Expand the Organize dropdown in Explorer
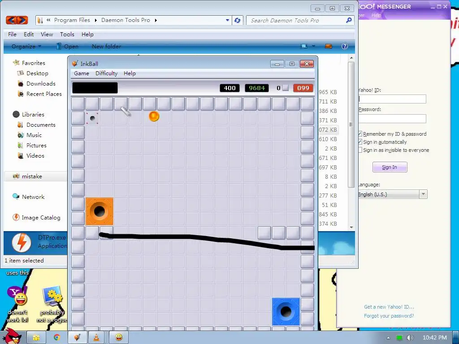The width and height of the screenshot is (459, 344). pyautogui.click(x=26, y=46)
